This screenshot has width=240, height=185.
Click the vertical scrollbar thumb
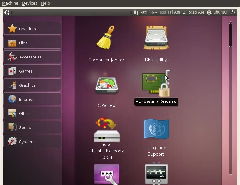coord(231,35)
